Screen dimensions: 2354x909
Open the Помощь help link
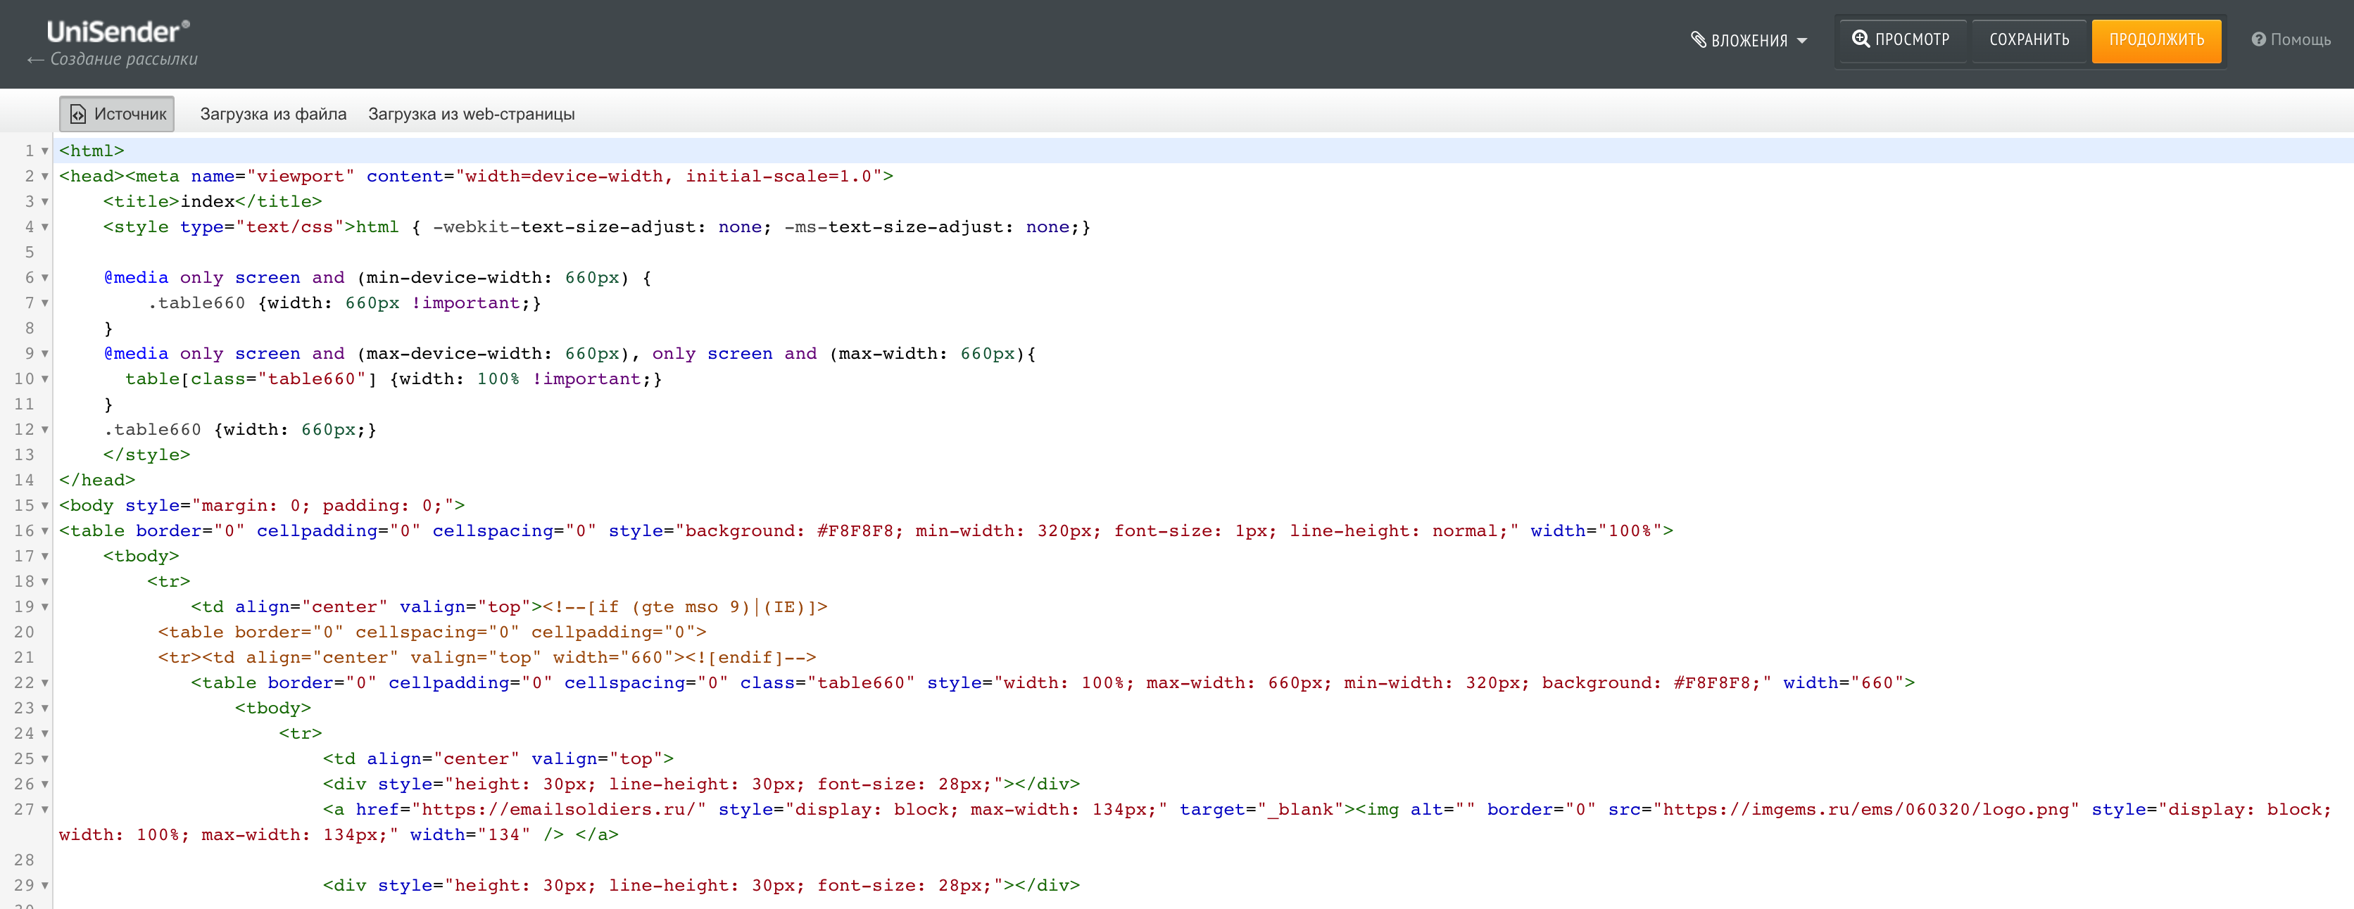[2290, 39]
